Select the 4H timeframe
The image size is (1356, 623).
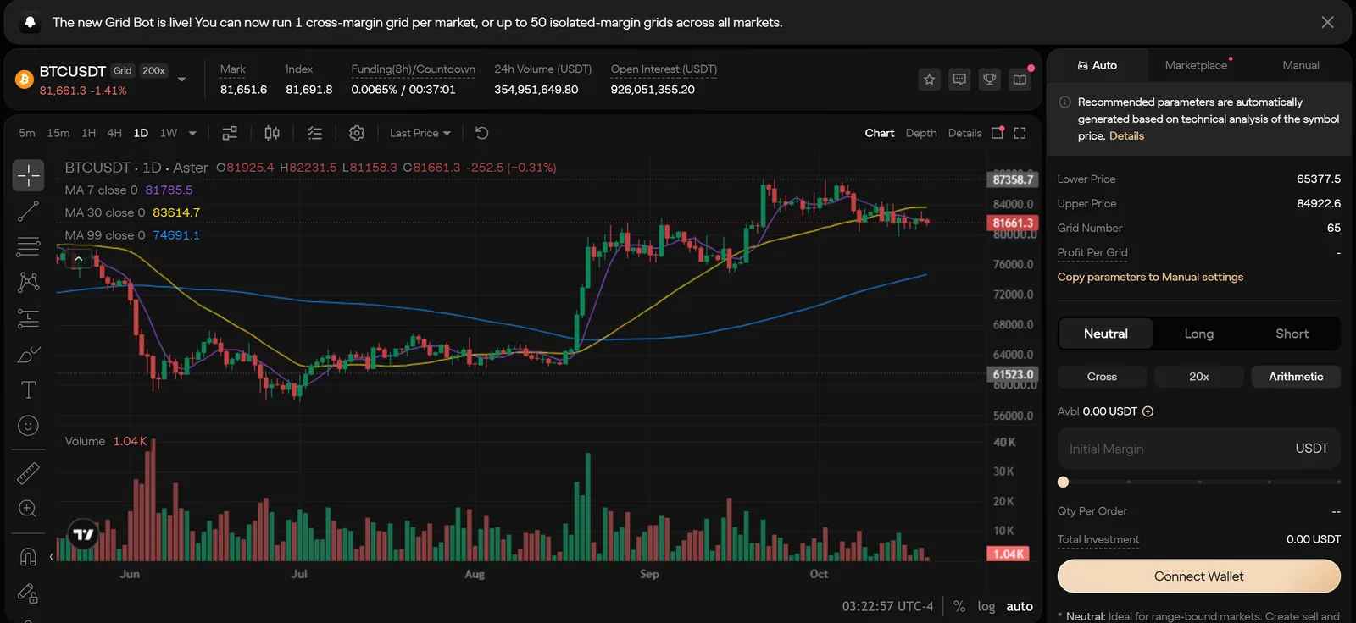[114, 133]
